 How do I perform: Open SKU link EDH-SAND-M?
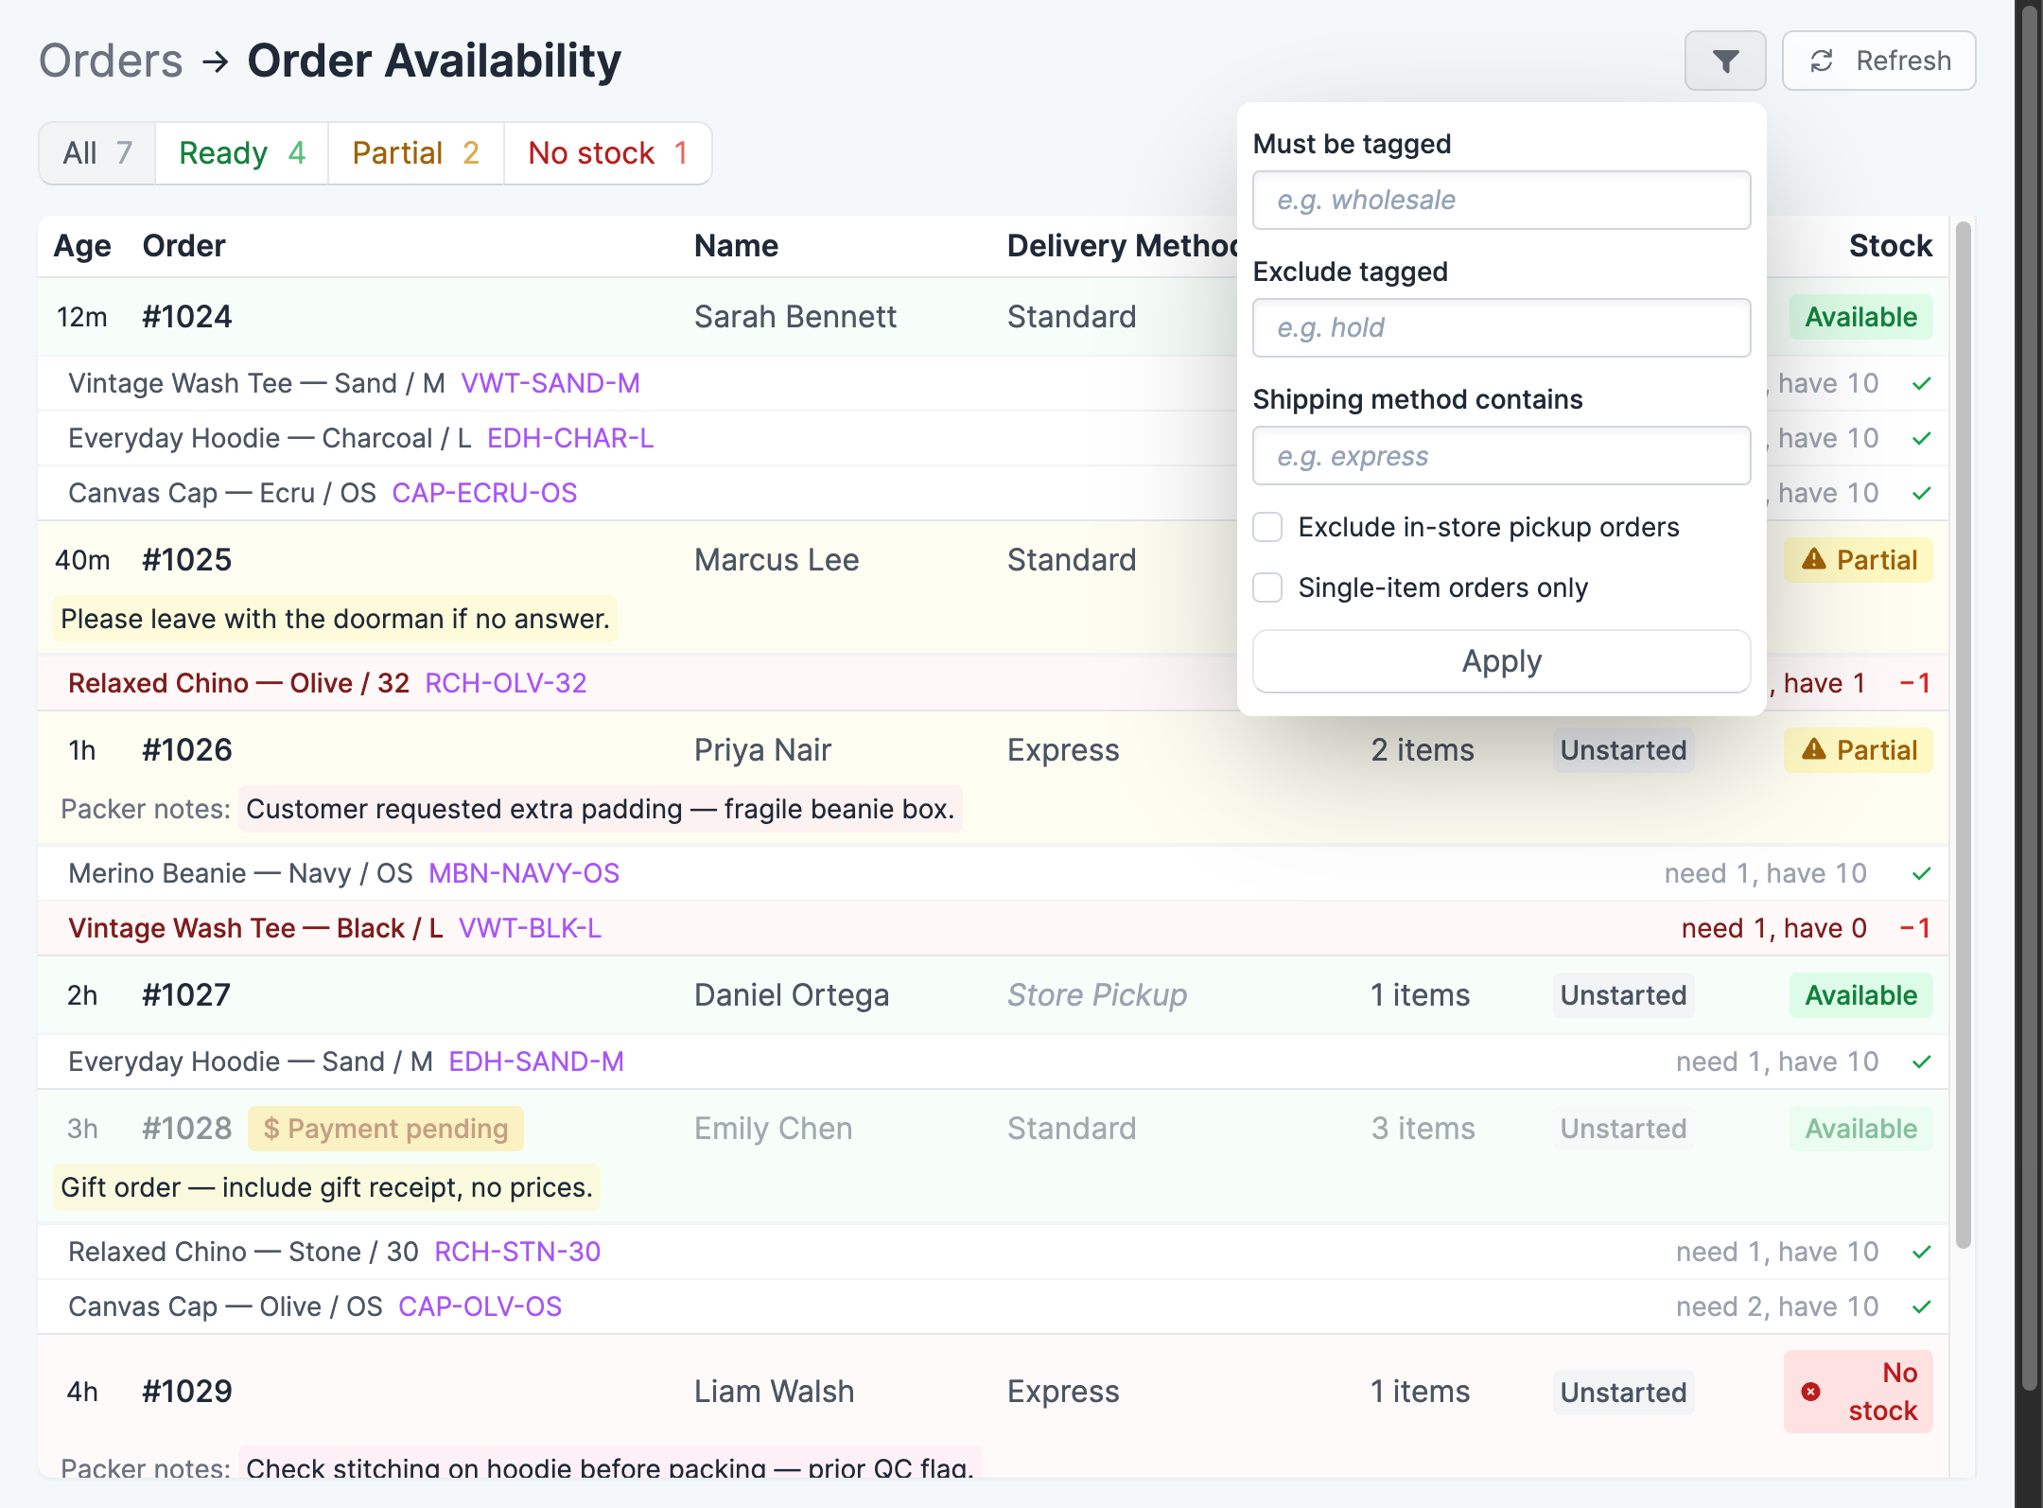(536, 1061)
